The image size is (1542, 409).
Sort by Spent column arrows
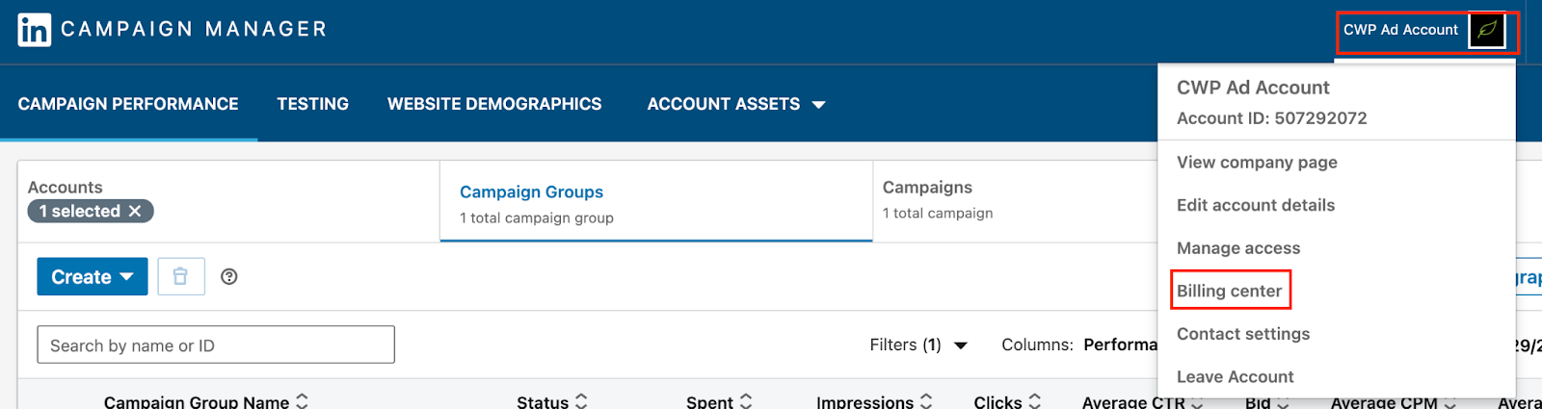point(746,401)
